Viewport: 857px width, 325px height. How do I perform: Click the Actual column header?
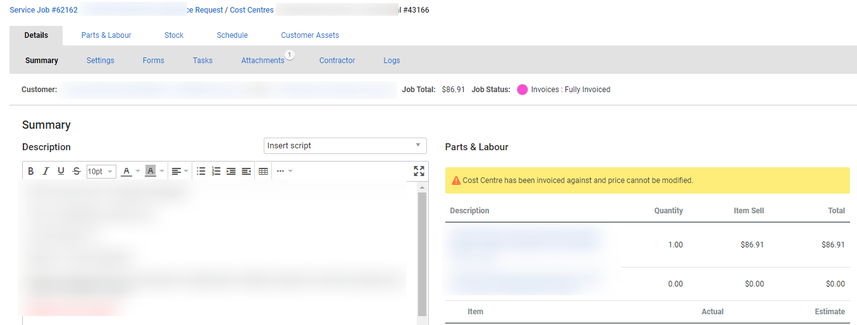pos(712,312)
